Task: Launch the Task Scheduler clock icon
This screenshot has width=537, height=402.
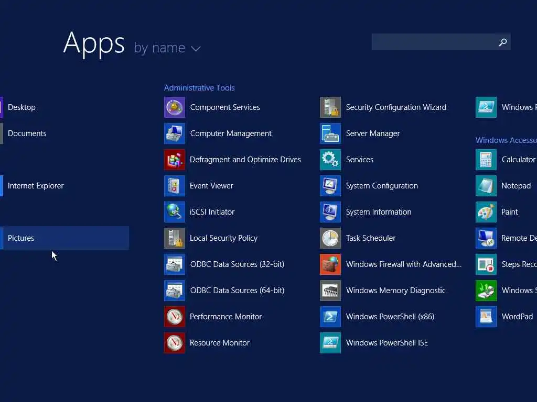Action: click(330, 238)
